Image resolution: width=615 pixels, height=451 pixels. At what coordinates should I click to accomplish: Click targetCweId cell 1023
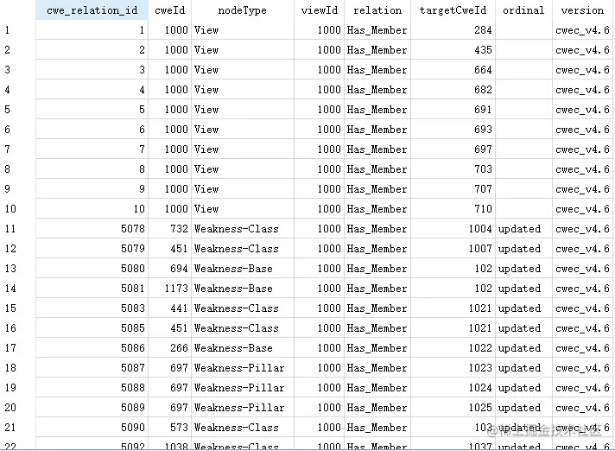453,367
